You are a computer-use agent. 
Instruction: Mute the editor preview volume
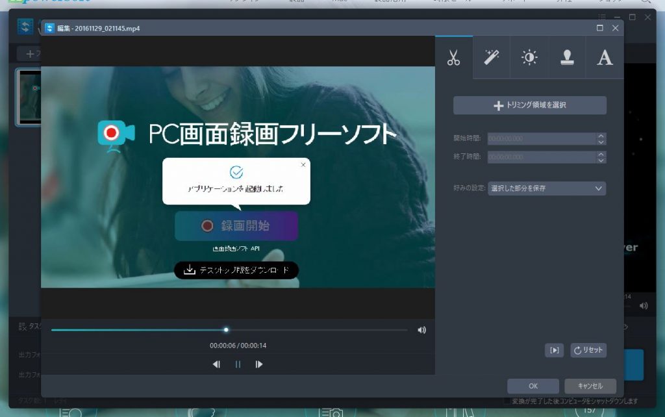tap(421, 330)
